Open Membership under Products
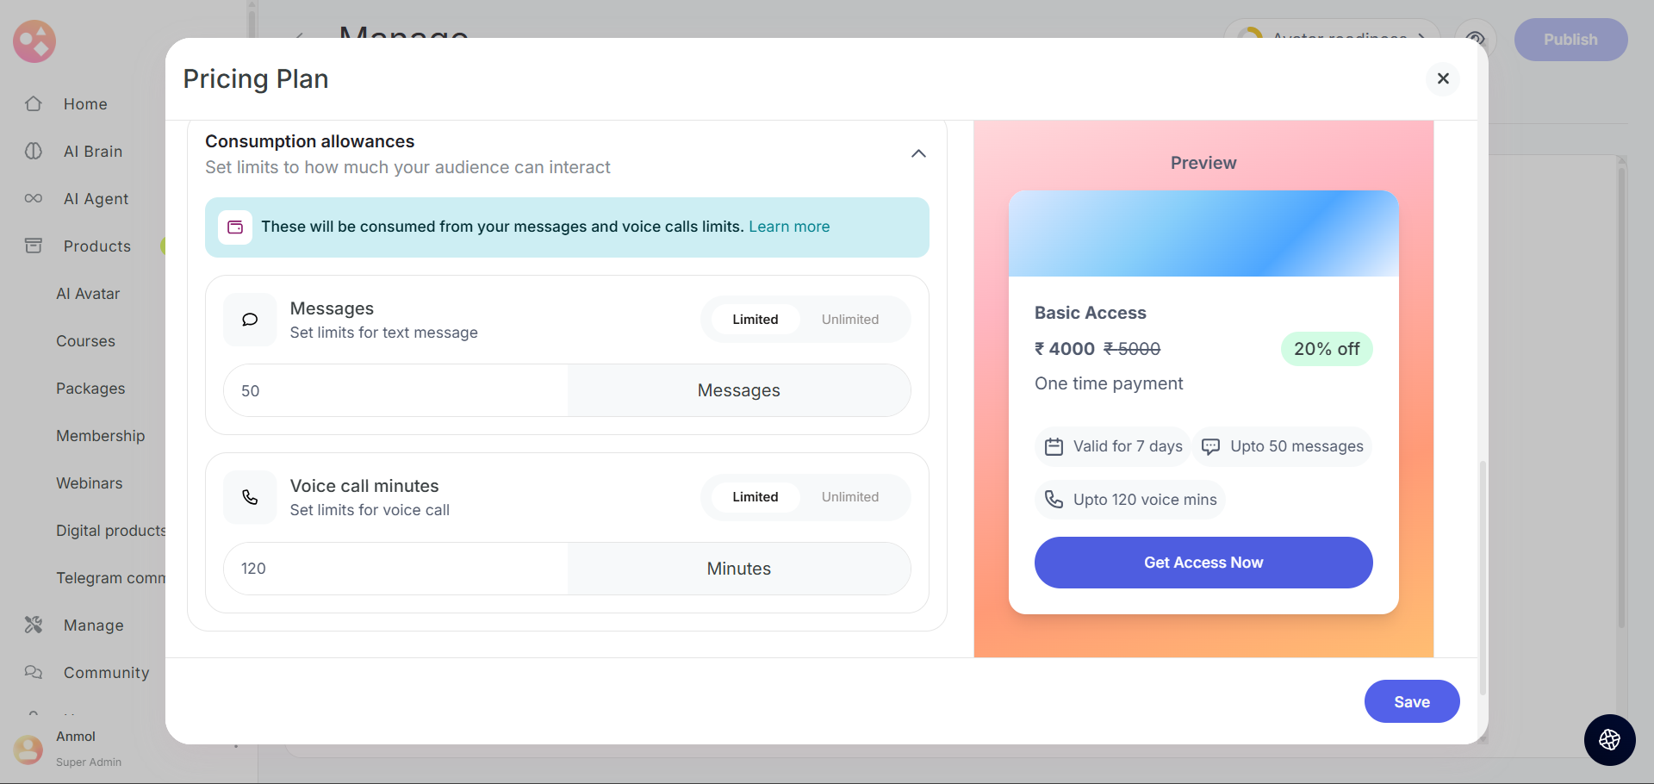The width and height of the screenshot is (1654, 784). tap(100, 436)
